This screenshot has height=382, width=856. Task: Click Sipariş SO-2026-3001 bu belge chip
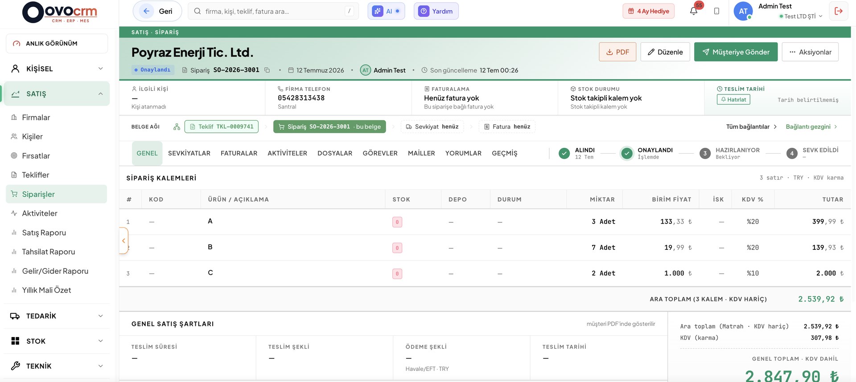(x=329, y=127)
